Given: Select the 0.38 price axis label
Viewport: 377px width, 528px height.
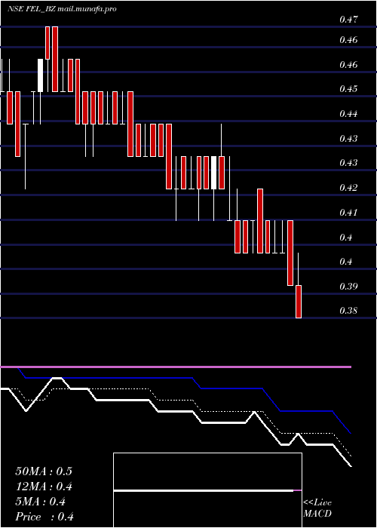Looking at the screenshot, I should pyautogui.click(x=348, y=311).
